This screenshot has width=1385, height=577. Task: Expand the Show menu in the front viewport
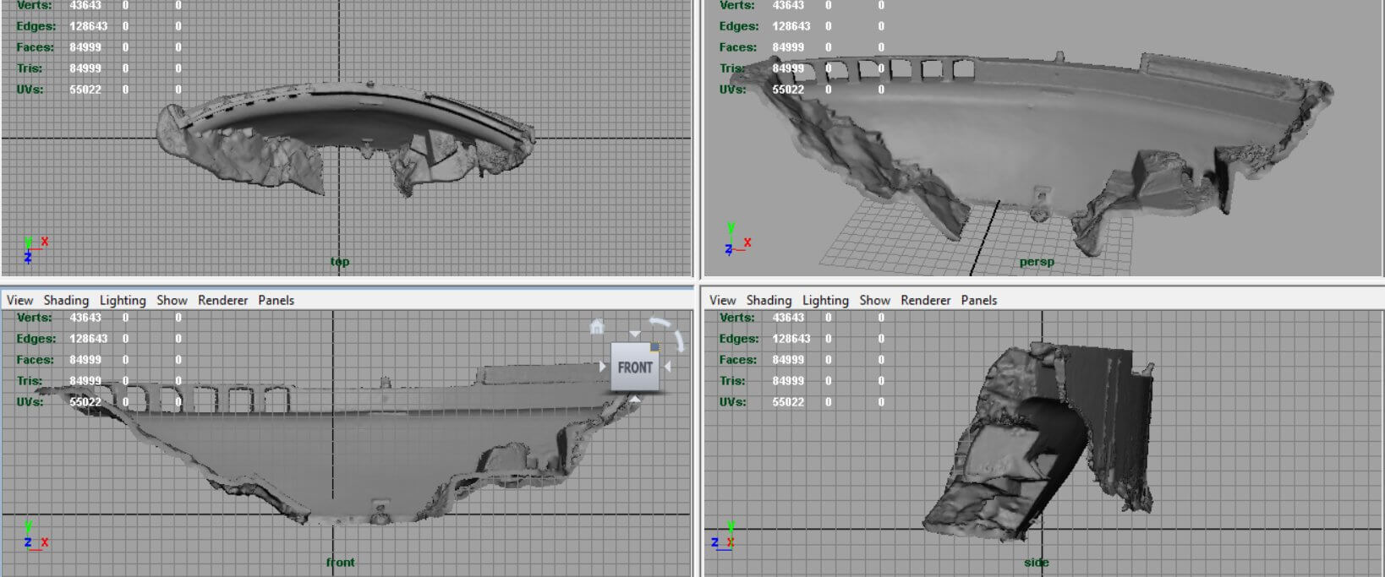(x=172, y=300)
